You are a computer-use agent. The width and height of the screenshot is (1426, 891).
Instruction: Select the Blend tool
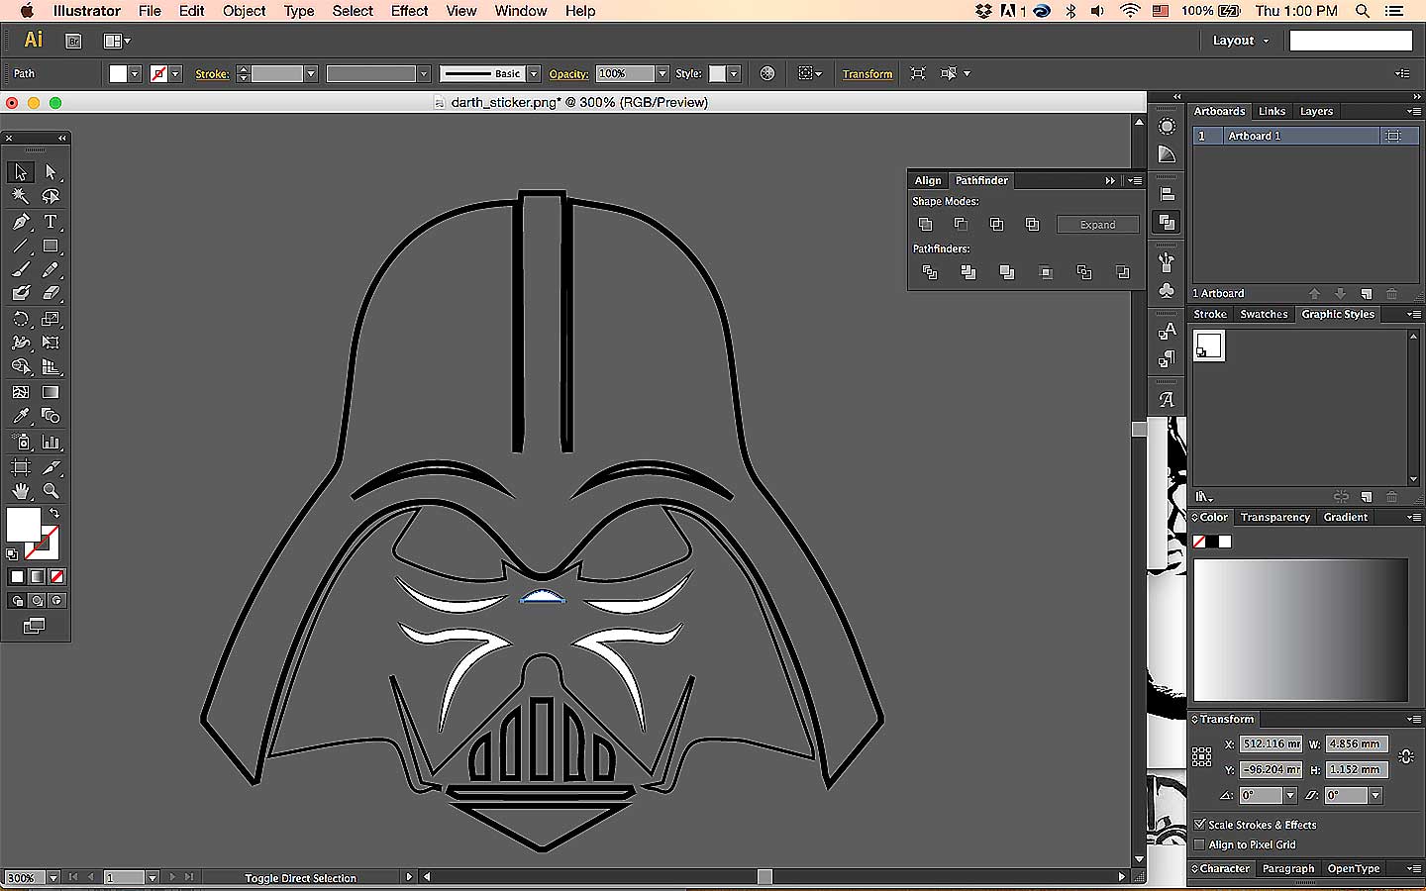(51, 416)
